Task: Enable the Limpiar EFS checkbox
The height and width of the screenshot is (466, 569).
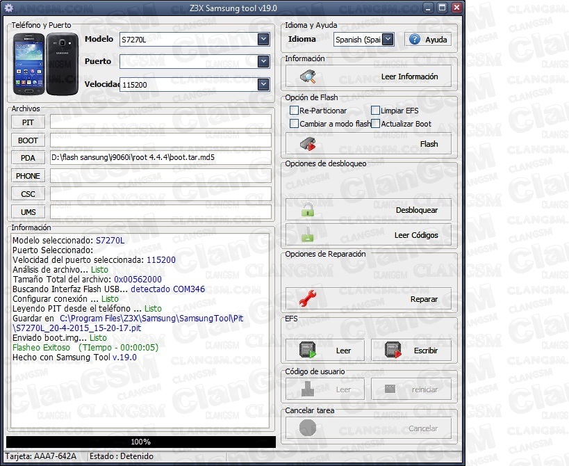Action: pos(376,111)
